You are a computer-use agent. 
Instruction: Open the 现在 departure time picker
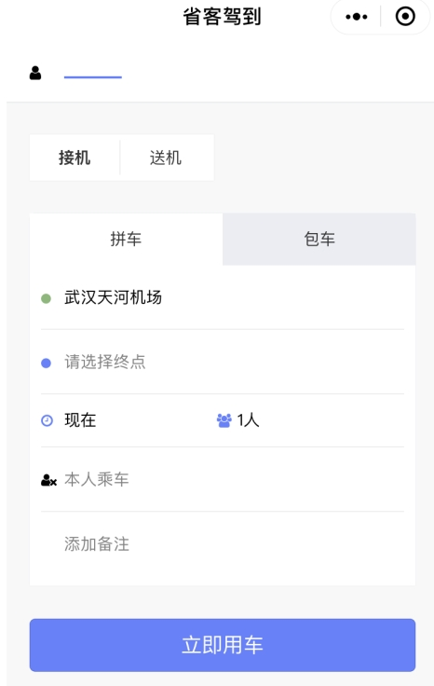click(x=80, y=420)
